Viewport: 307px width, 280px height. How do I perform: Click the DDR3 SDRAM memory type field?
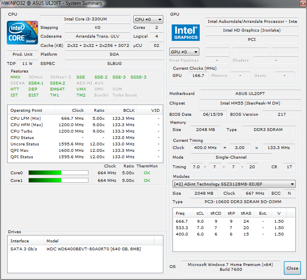coord(268,129)
